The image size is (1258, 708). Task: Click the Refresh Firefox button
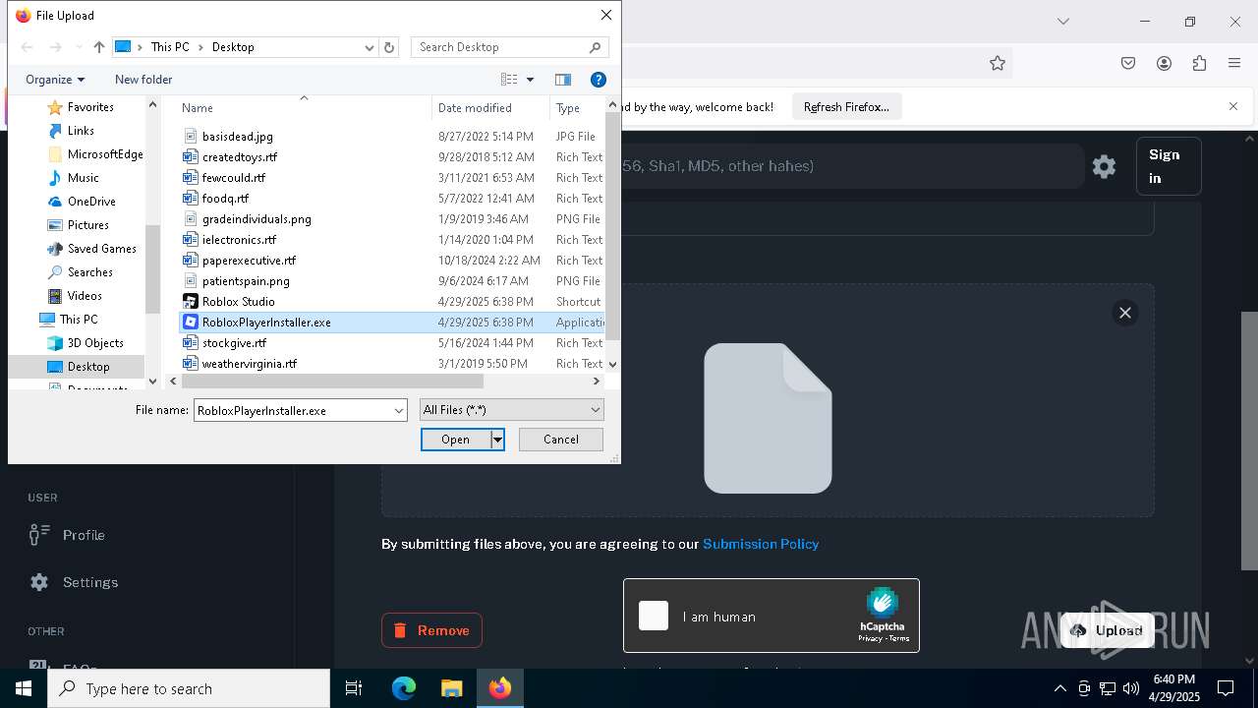click(x=846, y=107)
